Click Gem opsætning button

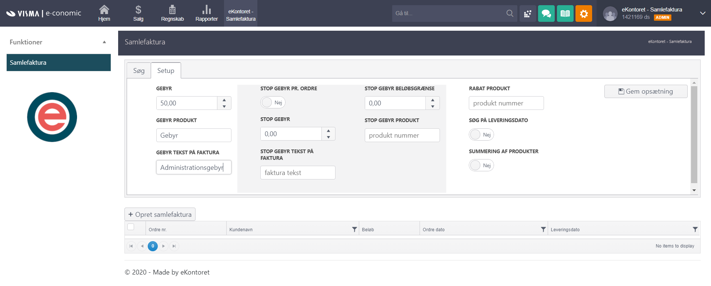point(645,91)
